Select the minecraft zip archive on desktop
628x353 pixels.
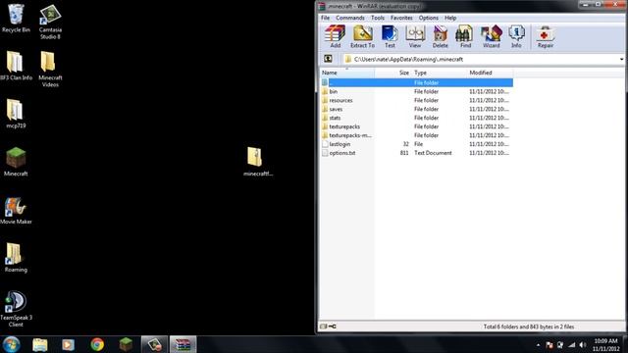(257, 162)
